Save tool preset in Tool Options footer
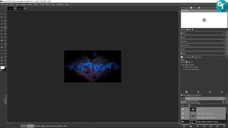This screenshot has width=228, height=128. (187, 92)
